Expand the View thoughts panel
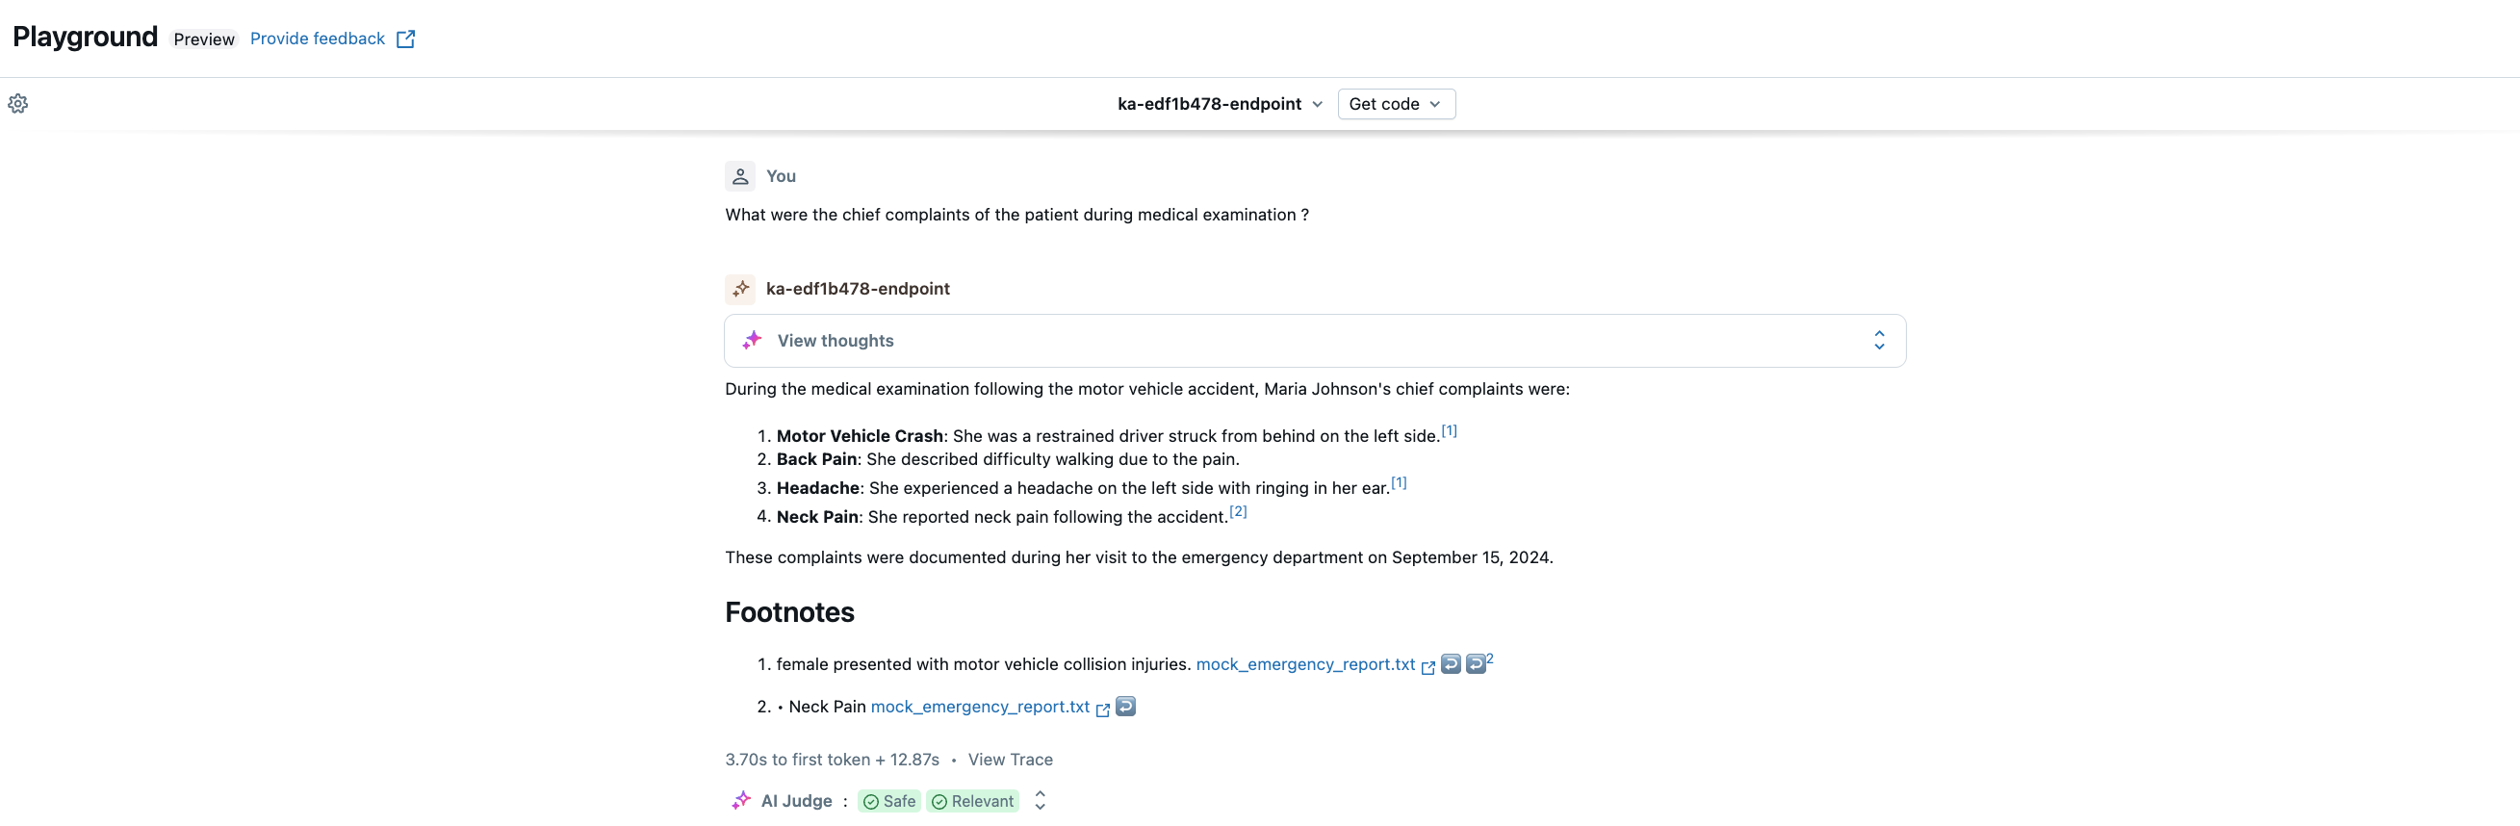The height and width of the screenshot is (826, 2520). pos(1878,341)
